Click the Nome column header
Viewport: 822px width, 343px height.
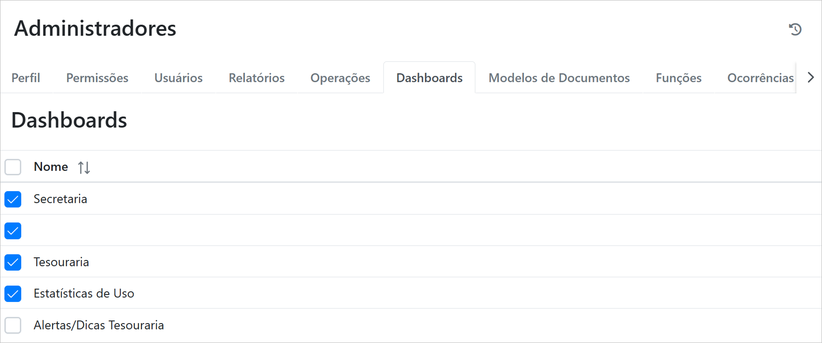(51, 167)
